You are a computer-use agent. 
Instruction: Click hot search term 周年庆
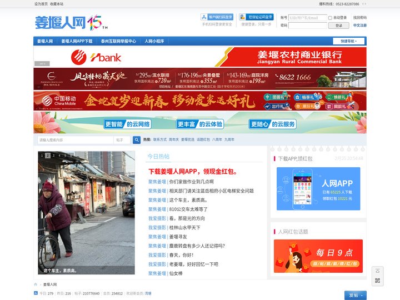[174, 139]
